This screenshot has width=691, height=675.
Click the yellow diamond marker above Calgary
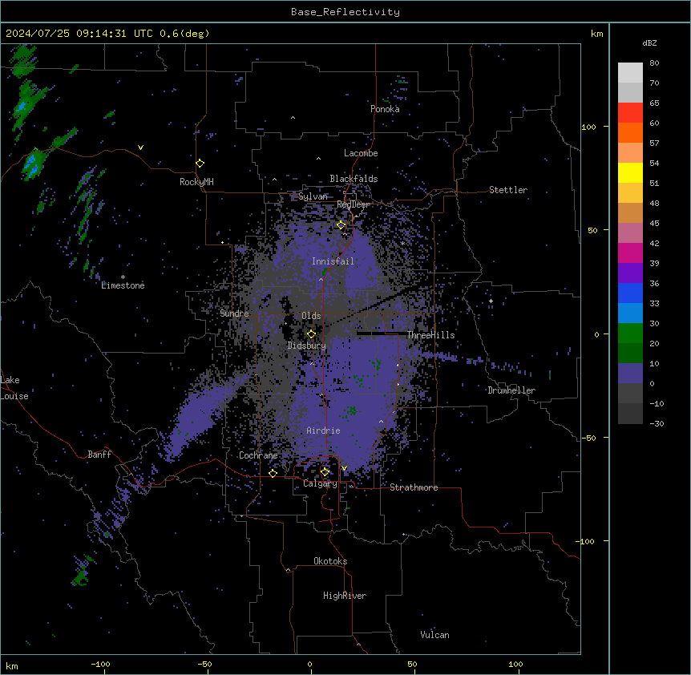click(325, 472)
